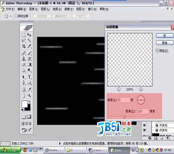Click the zoom percentage field in status bar

coord(5,144)
